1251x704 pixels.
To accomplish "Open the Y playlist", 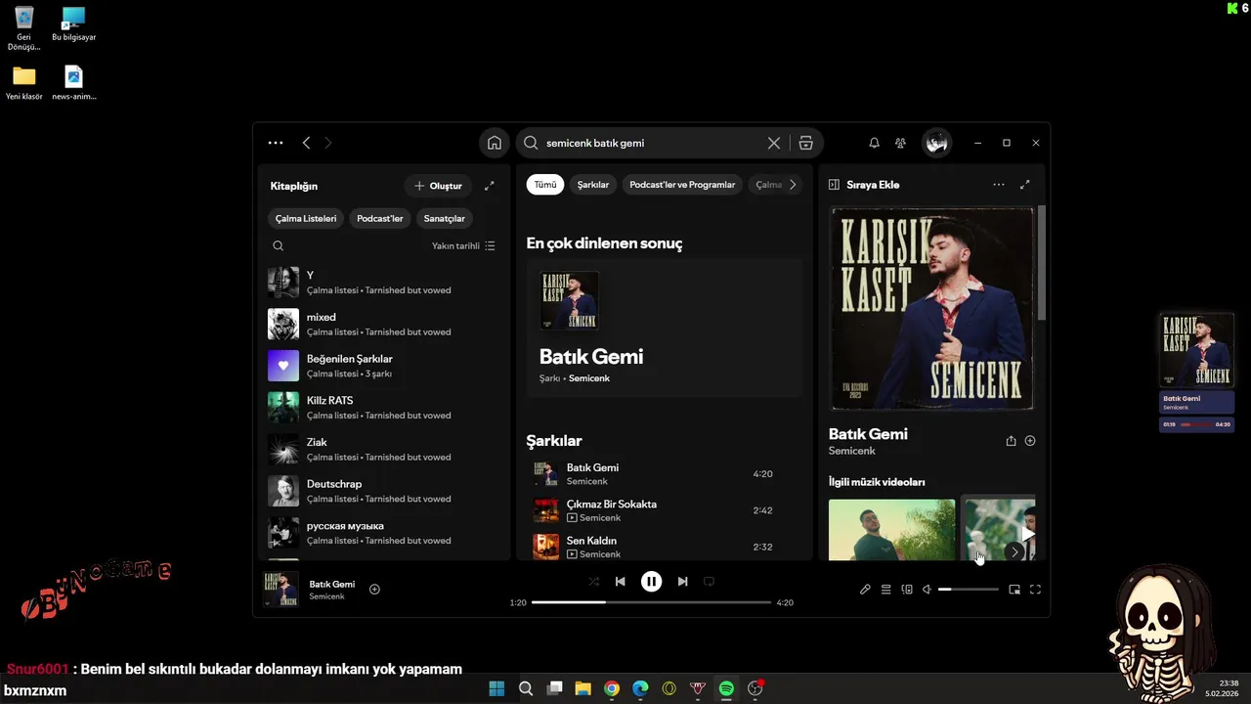I will click(x=386, y=283).
